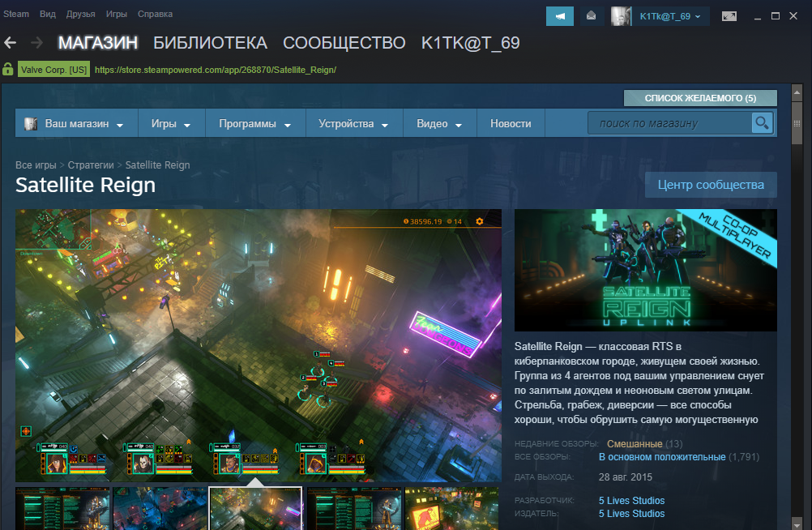Focus the поиск по магазину search field
The image size is (812, 530).
[x=669, y=123]
